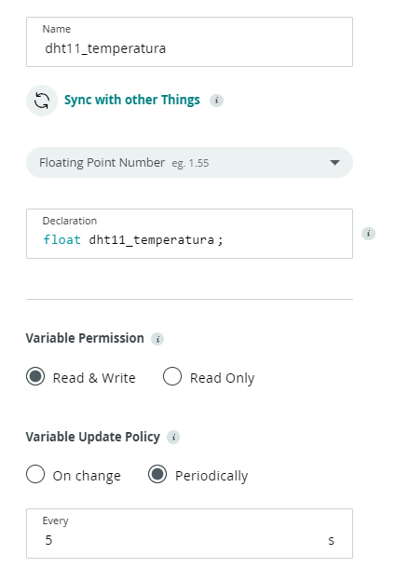Click Sync with other Things link
Image resolution: width=396 pixels, height=568 pixels.
[132, 100]
